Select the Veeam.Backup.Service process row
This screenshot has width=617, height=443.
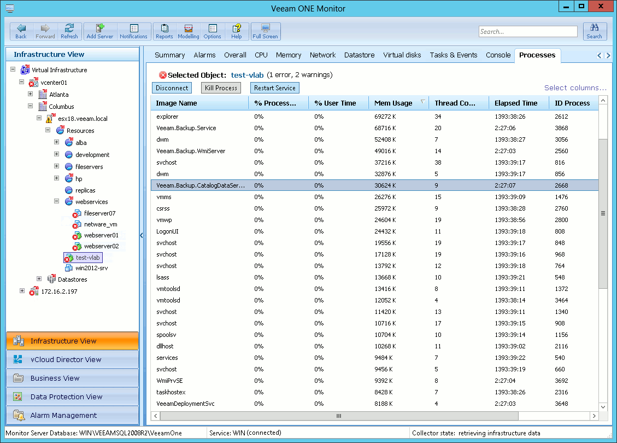[x=374, y=128]
